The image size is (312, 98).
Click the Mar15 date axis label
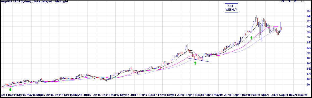tap(22, 95)
